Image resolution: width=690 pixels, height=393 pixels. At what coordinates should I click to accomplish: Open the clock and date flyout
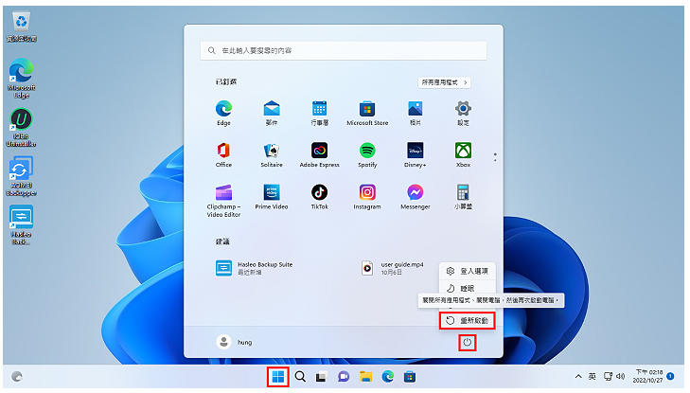[x=647, y=376]
